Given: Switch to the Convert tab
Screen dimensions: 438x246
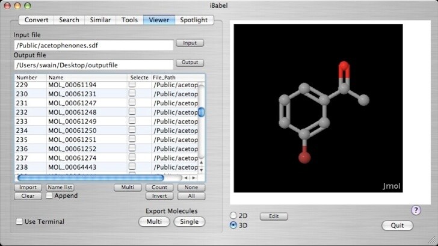Looking at the screenshot, I should (x=36, y=20).
